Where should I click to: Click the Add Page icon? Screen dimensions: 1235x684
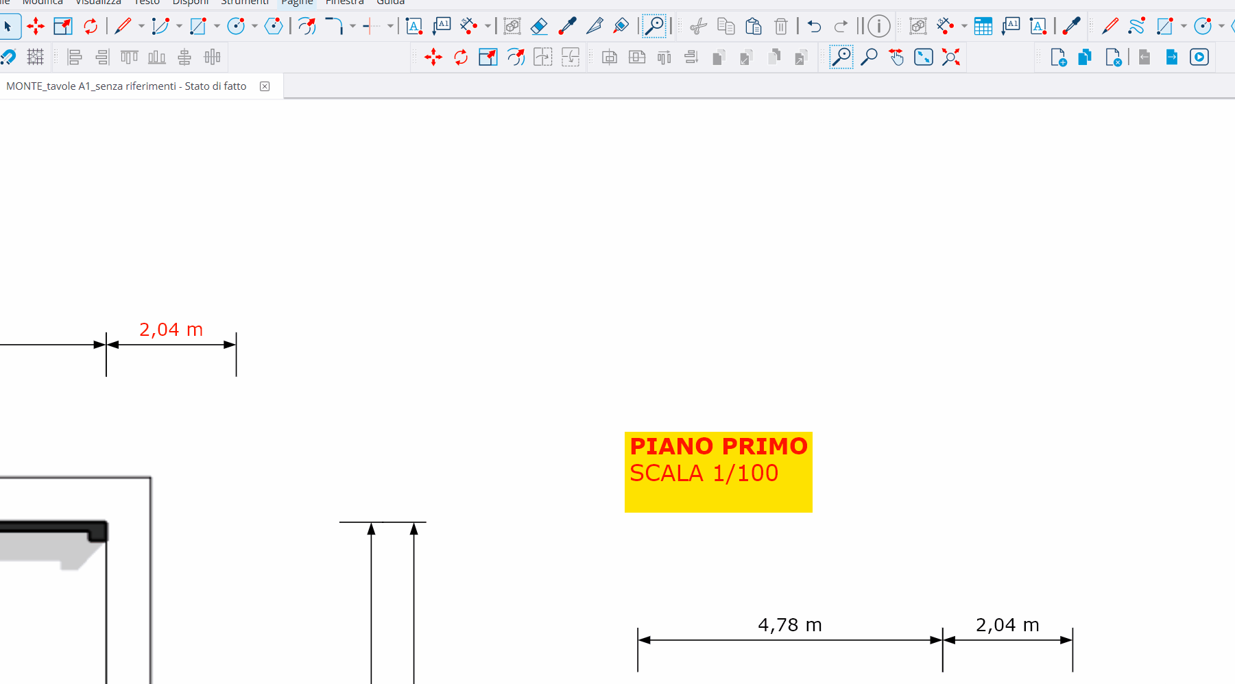pos(1058,58)
